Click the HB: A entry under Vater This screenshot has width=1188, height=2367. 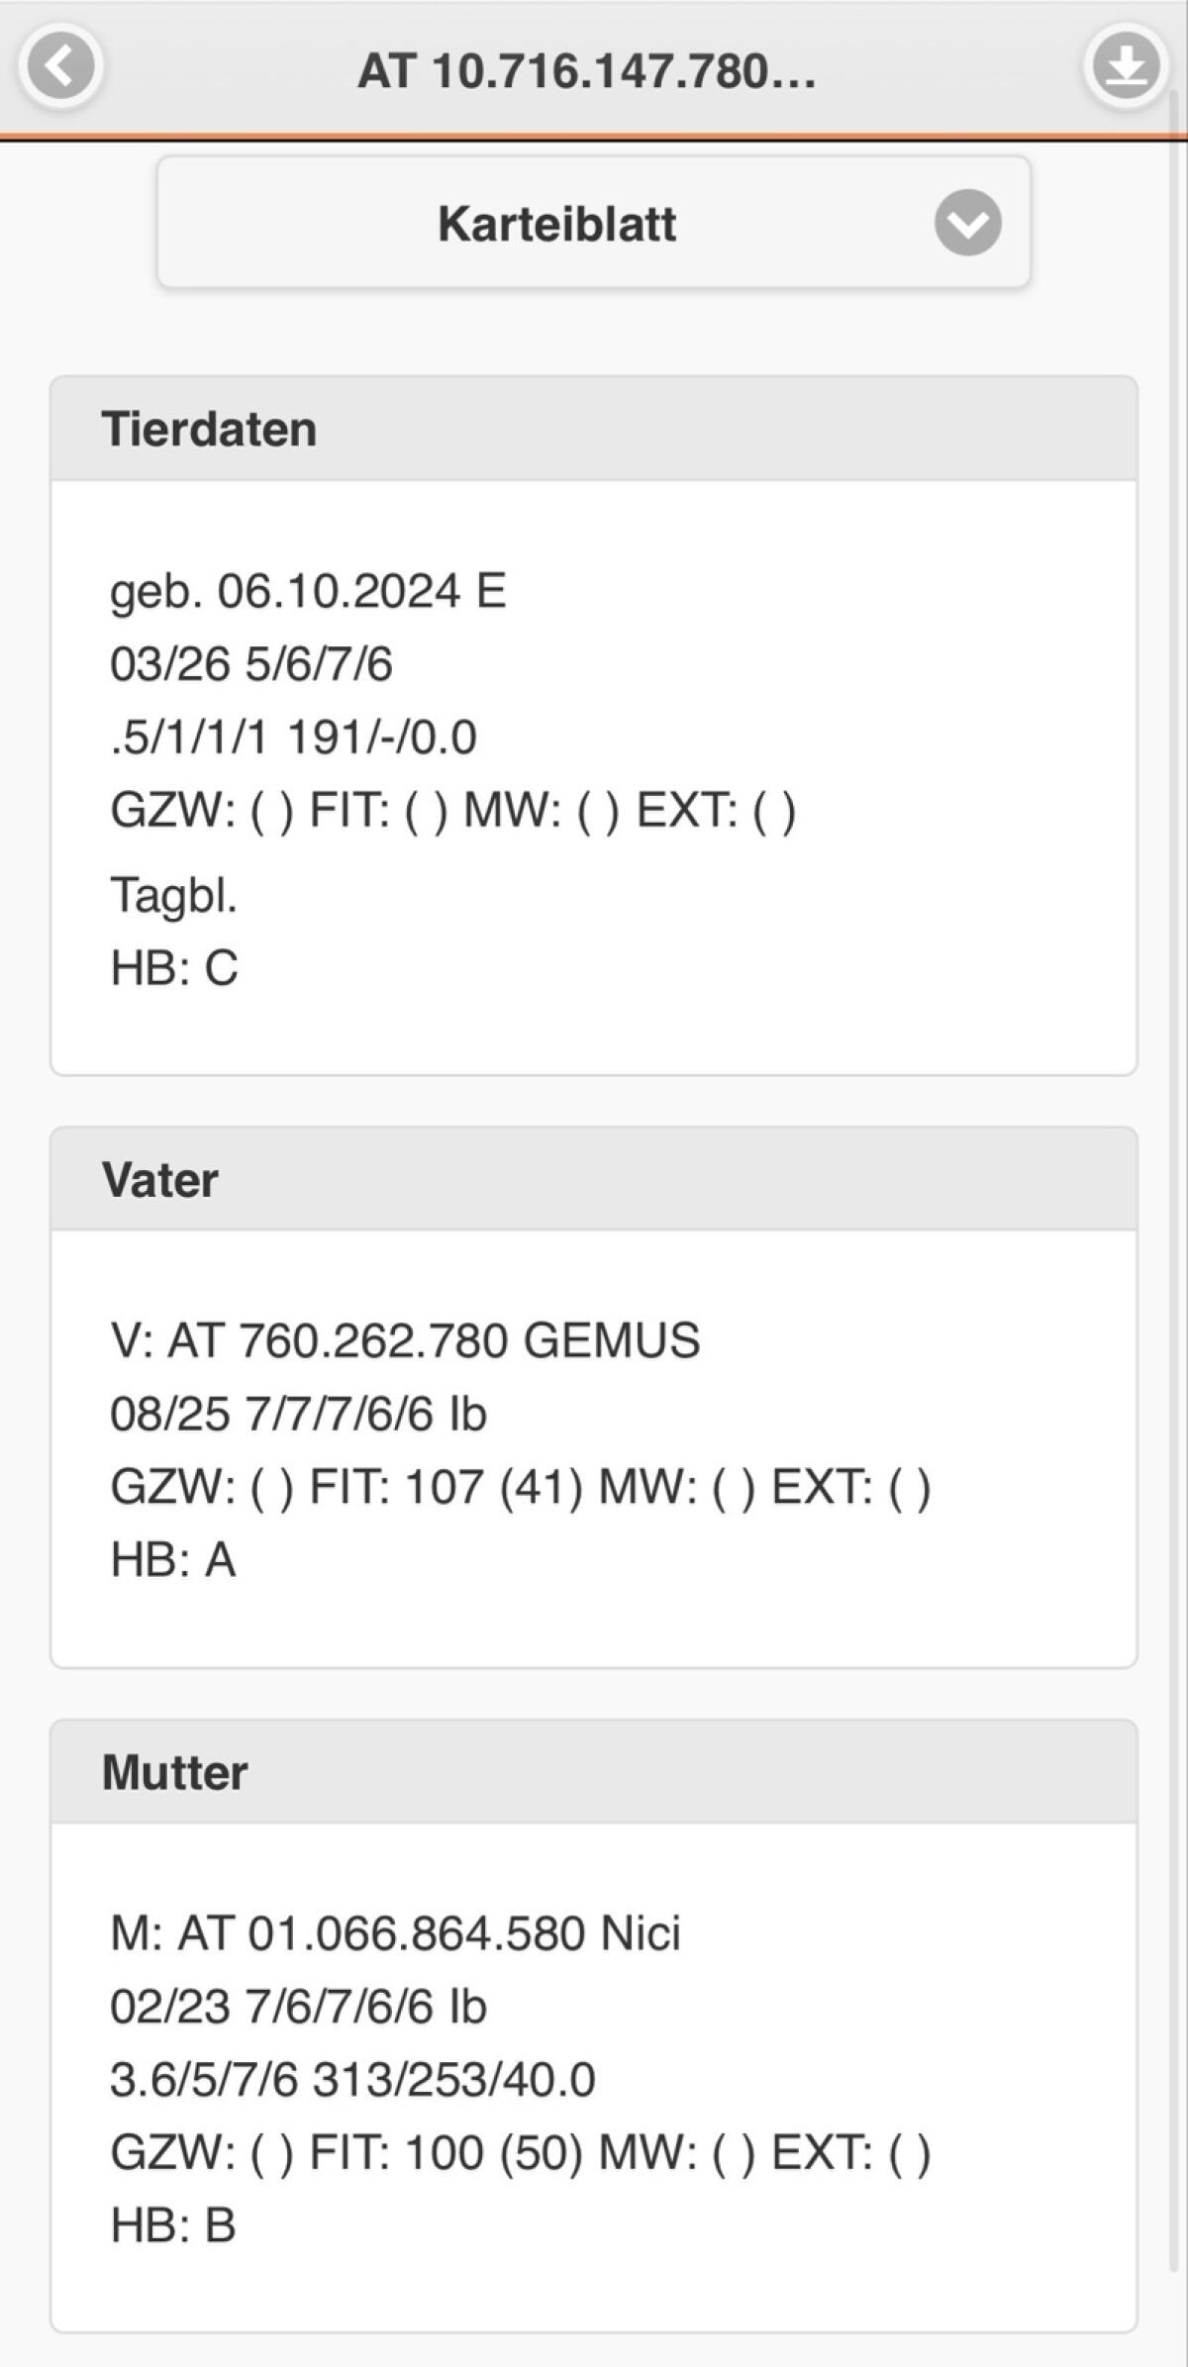pyautogui.click(x=173, y=1559)
